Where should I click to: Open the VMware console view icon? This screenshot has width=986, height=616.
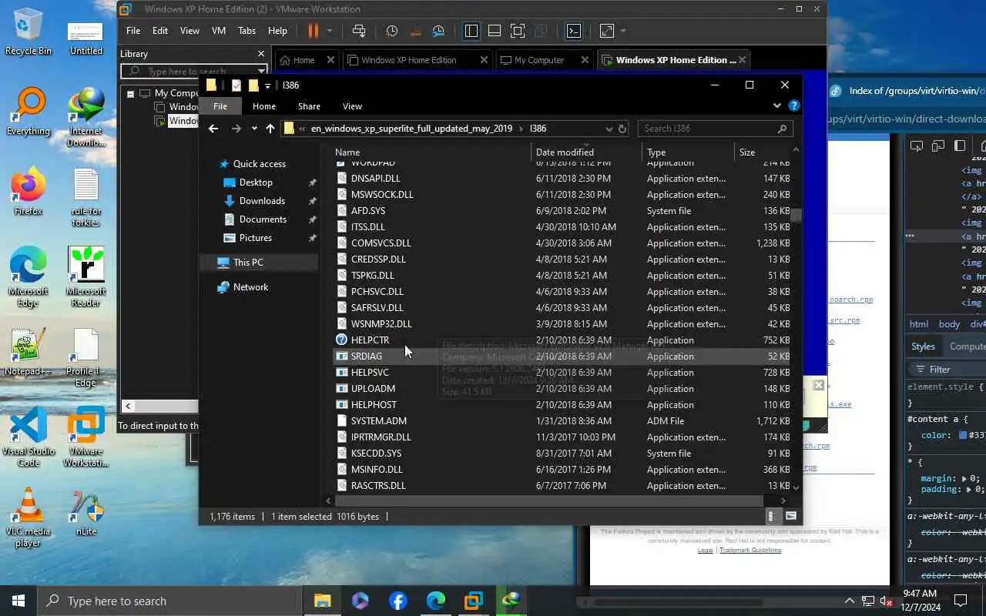tap(574, 31)
